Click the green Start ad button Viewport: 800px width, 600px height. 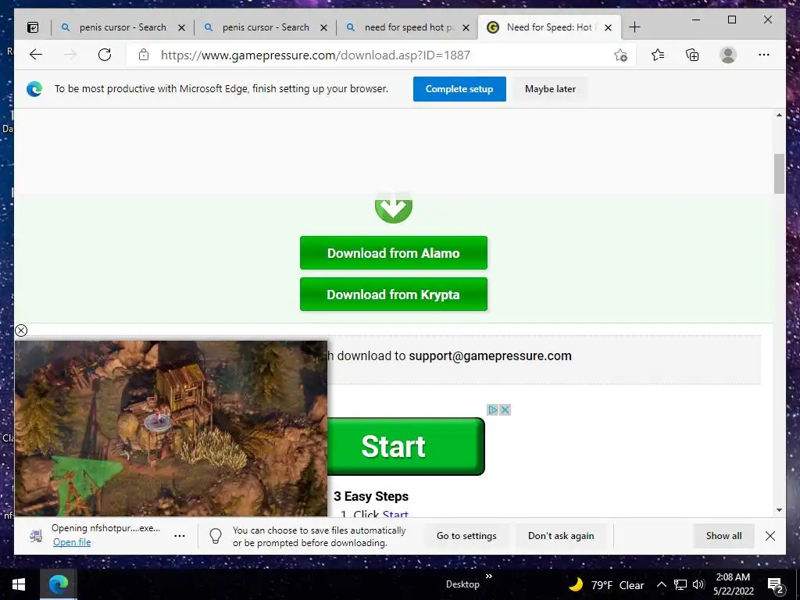[x=405, y=446]
